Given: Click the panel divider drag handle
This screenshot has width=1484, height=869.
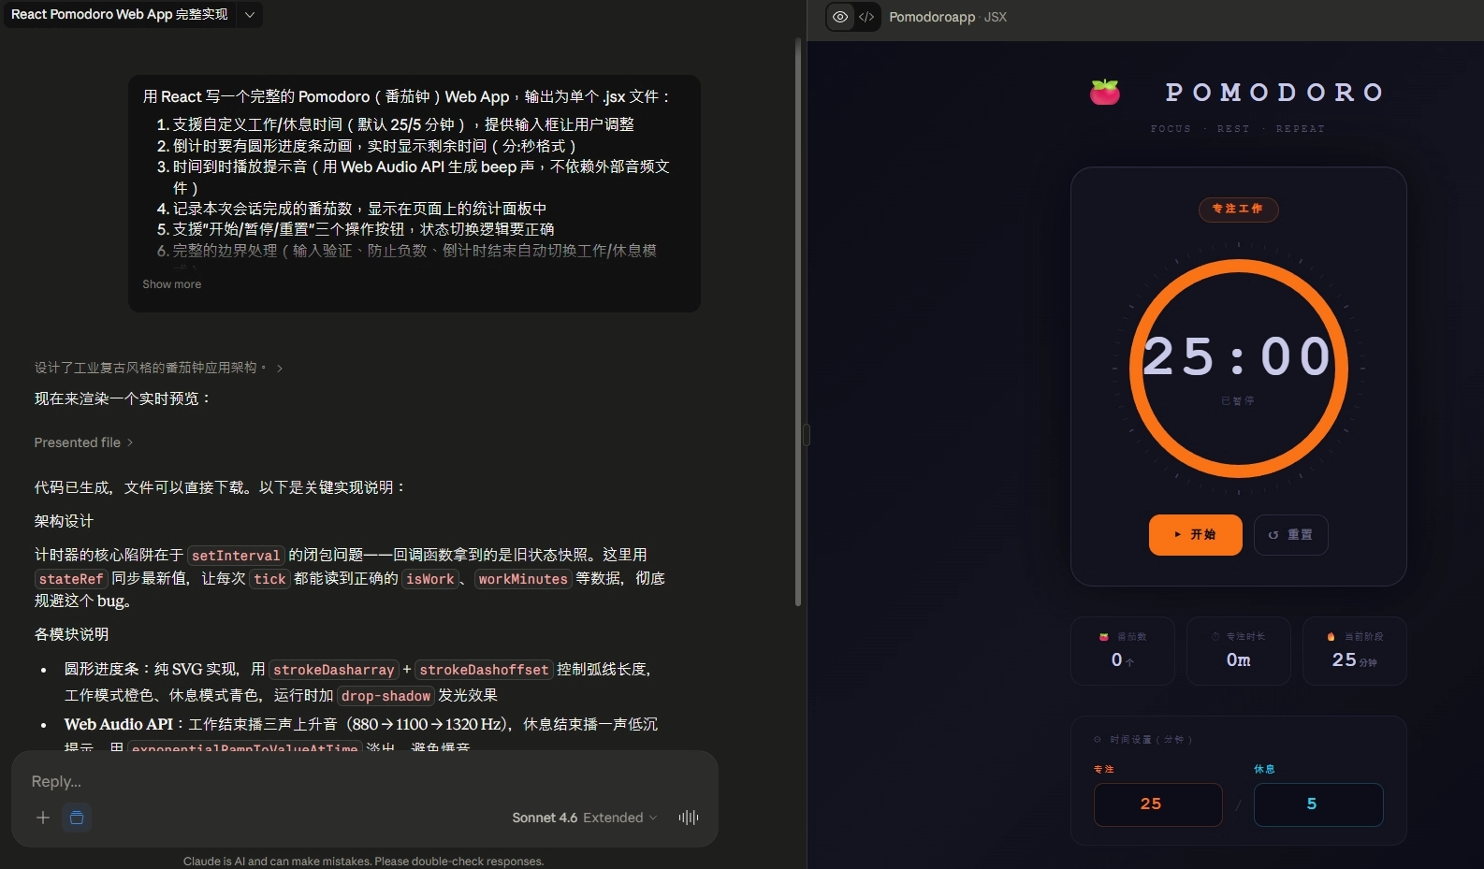Looking at the screenshot, I should point(807,435).
